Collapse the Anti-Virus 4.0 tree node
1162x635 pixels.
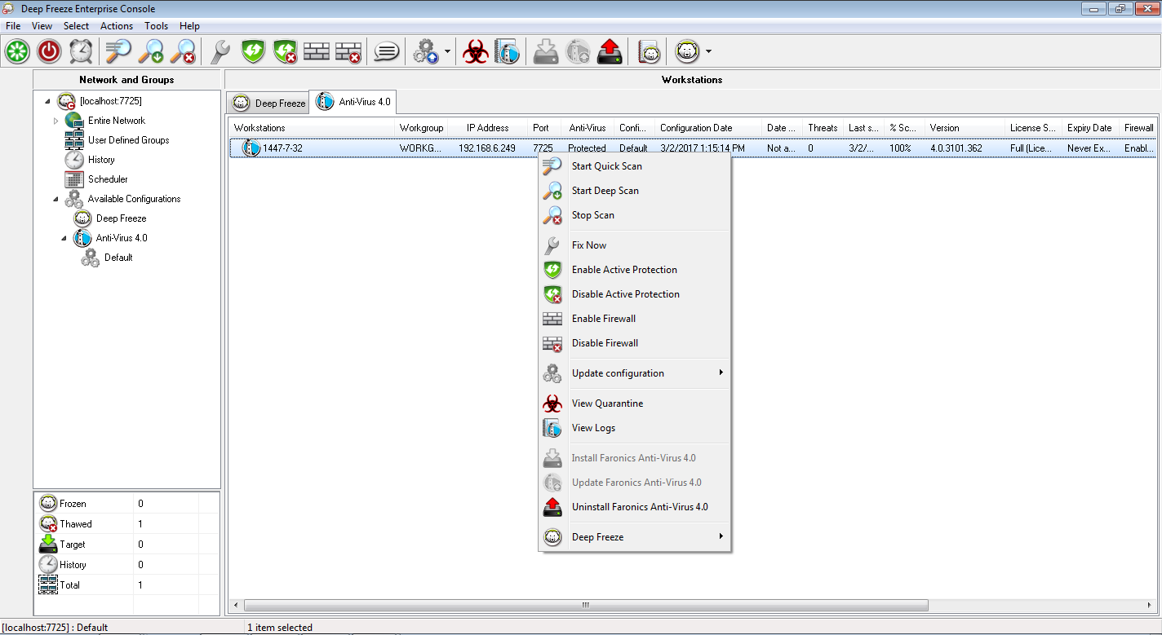point(64,238)
